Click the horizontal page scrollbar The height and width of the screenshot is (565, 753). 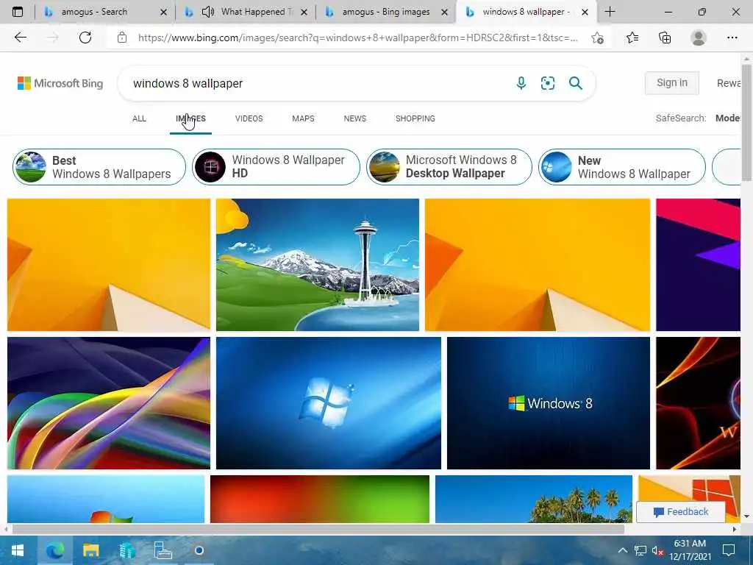pos(318,529)
